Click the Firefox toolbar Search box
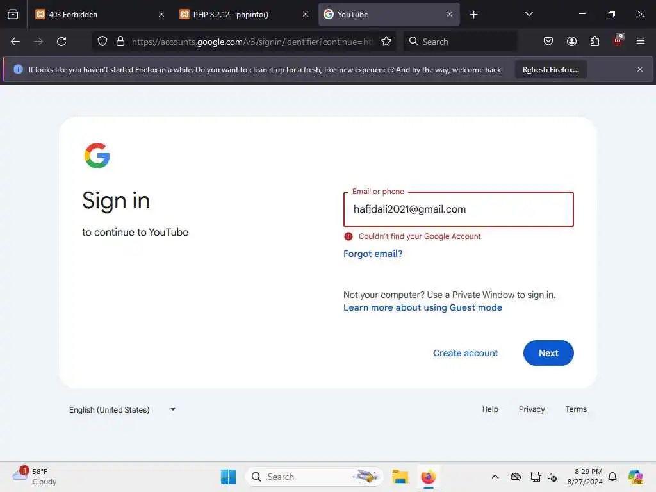 pyautogui.click(x=460, y=42)
